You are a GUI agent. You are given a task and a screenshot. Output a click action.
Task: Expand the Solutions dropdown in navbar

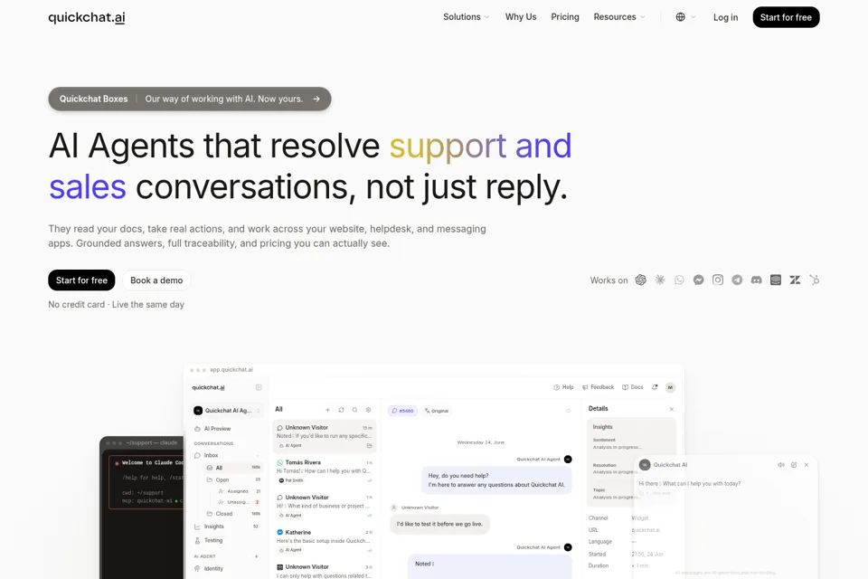click(467, 17)
